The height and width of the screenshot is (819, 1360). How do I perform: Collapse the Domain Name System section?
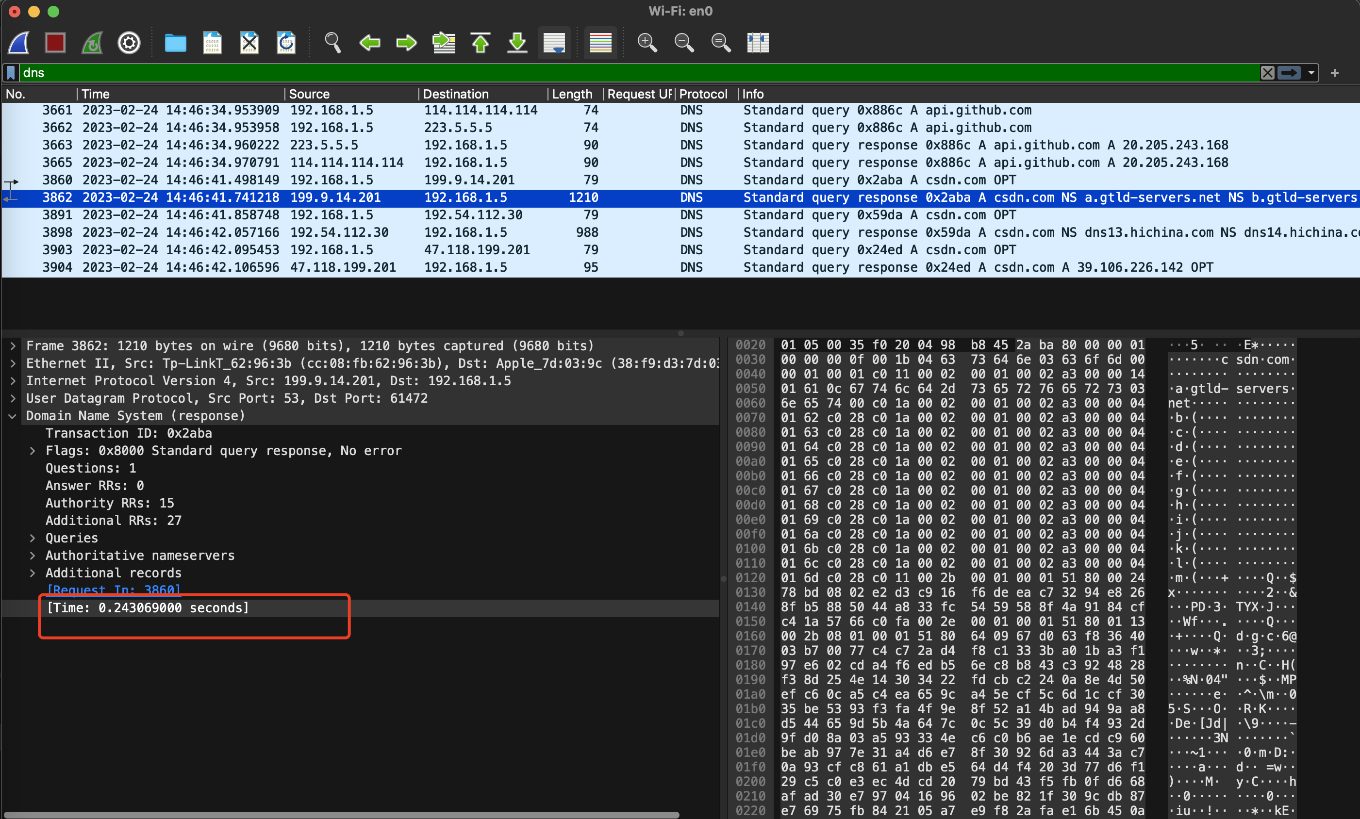point(13,416)
